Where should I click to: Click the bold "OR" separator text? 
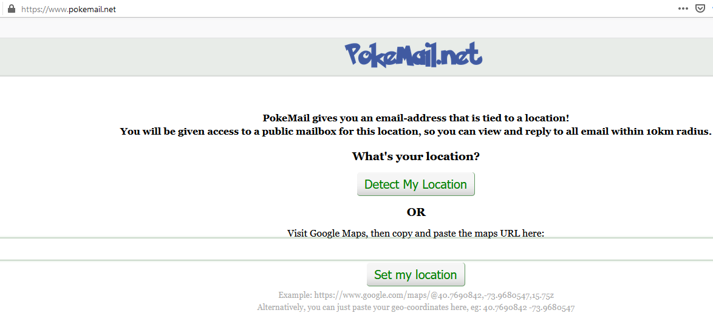416,212
